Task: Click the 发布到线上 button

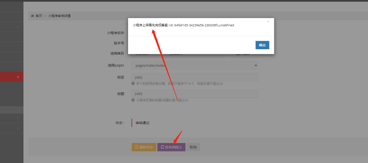Action: click(171, 147)
